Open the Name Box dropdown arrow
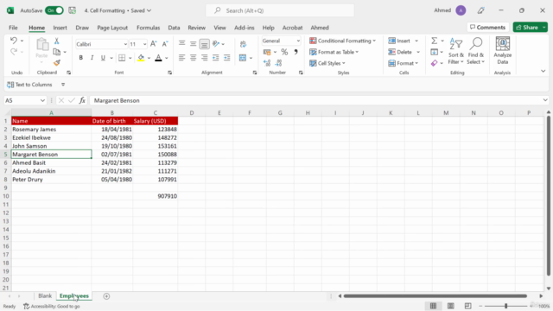Screen dimensions: 553x311 [42, 100]
